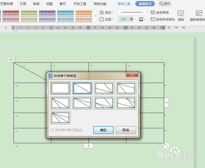Open the 底纹 shading dropdown
205x168 pixels.
113,13
